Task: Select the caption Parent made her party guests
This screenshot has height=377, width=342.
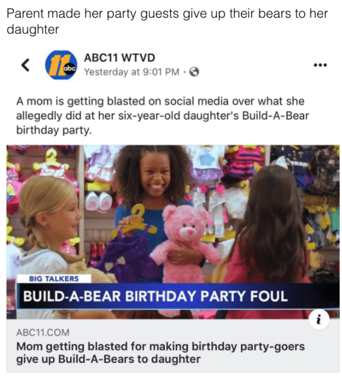Action: click(x=167, y=22)
